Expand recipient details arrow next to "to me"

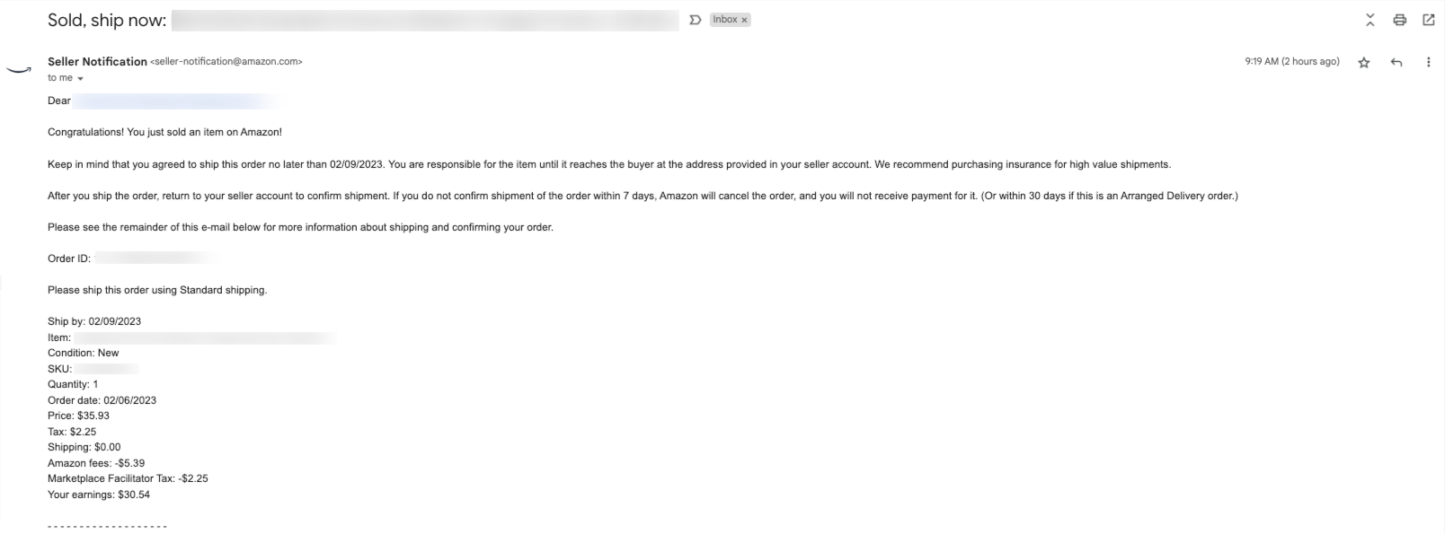tap(81, 79)
